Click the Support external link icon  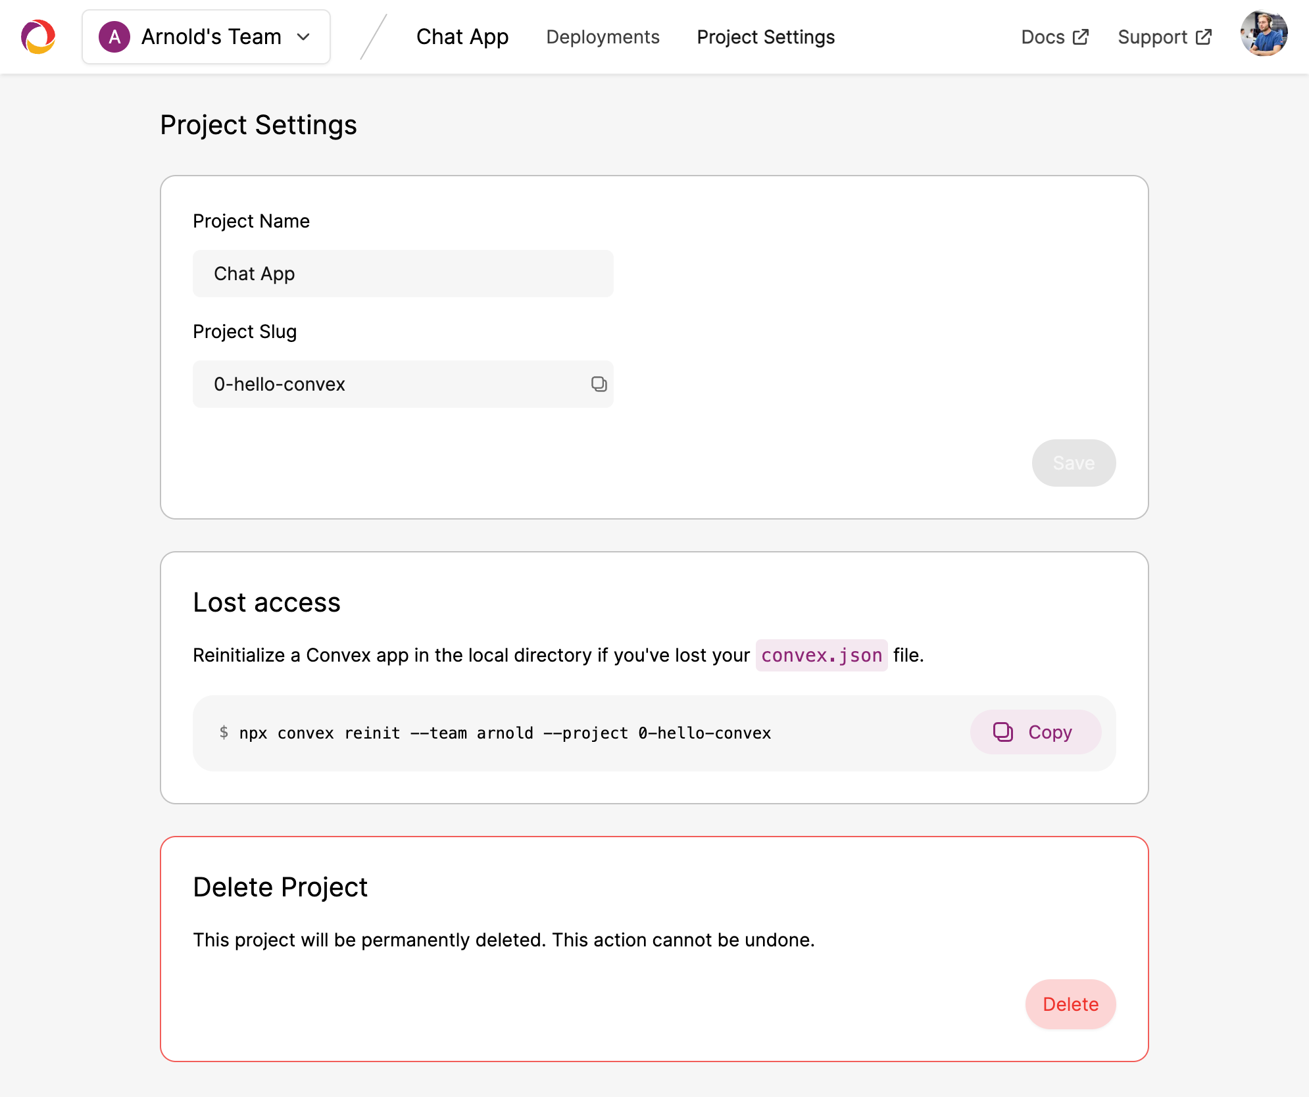point(1204,37)
